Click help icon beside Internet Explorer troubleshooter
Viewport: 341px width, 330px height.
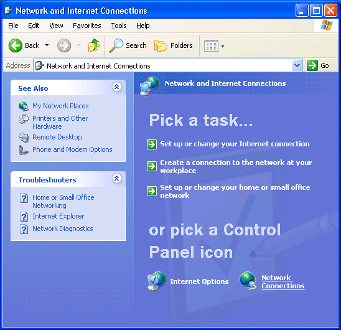tap(24, 217)
